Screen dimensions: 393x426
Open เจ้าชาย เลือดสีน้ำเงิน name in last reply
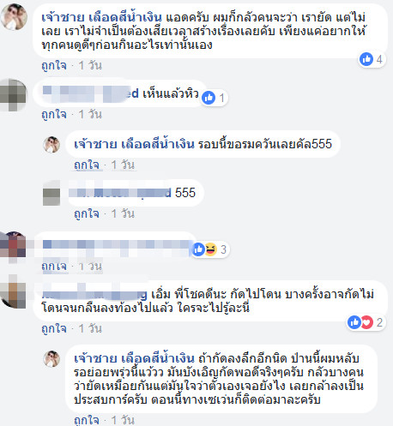[134, 358]
